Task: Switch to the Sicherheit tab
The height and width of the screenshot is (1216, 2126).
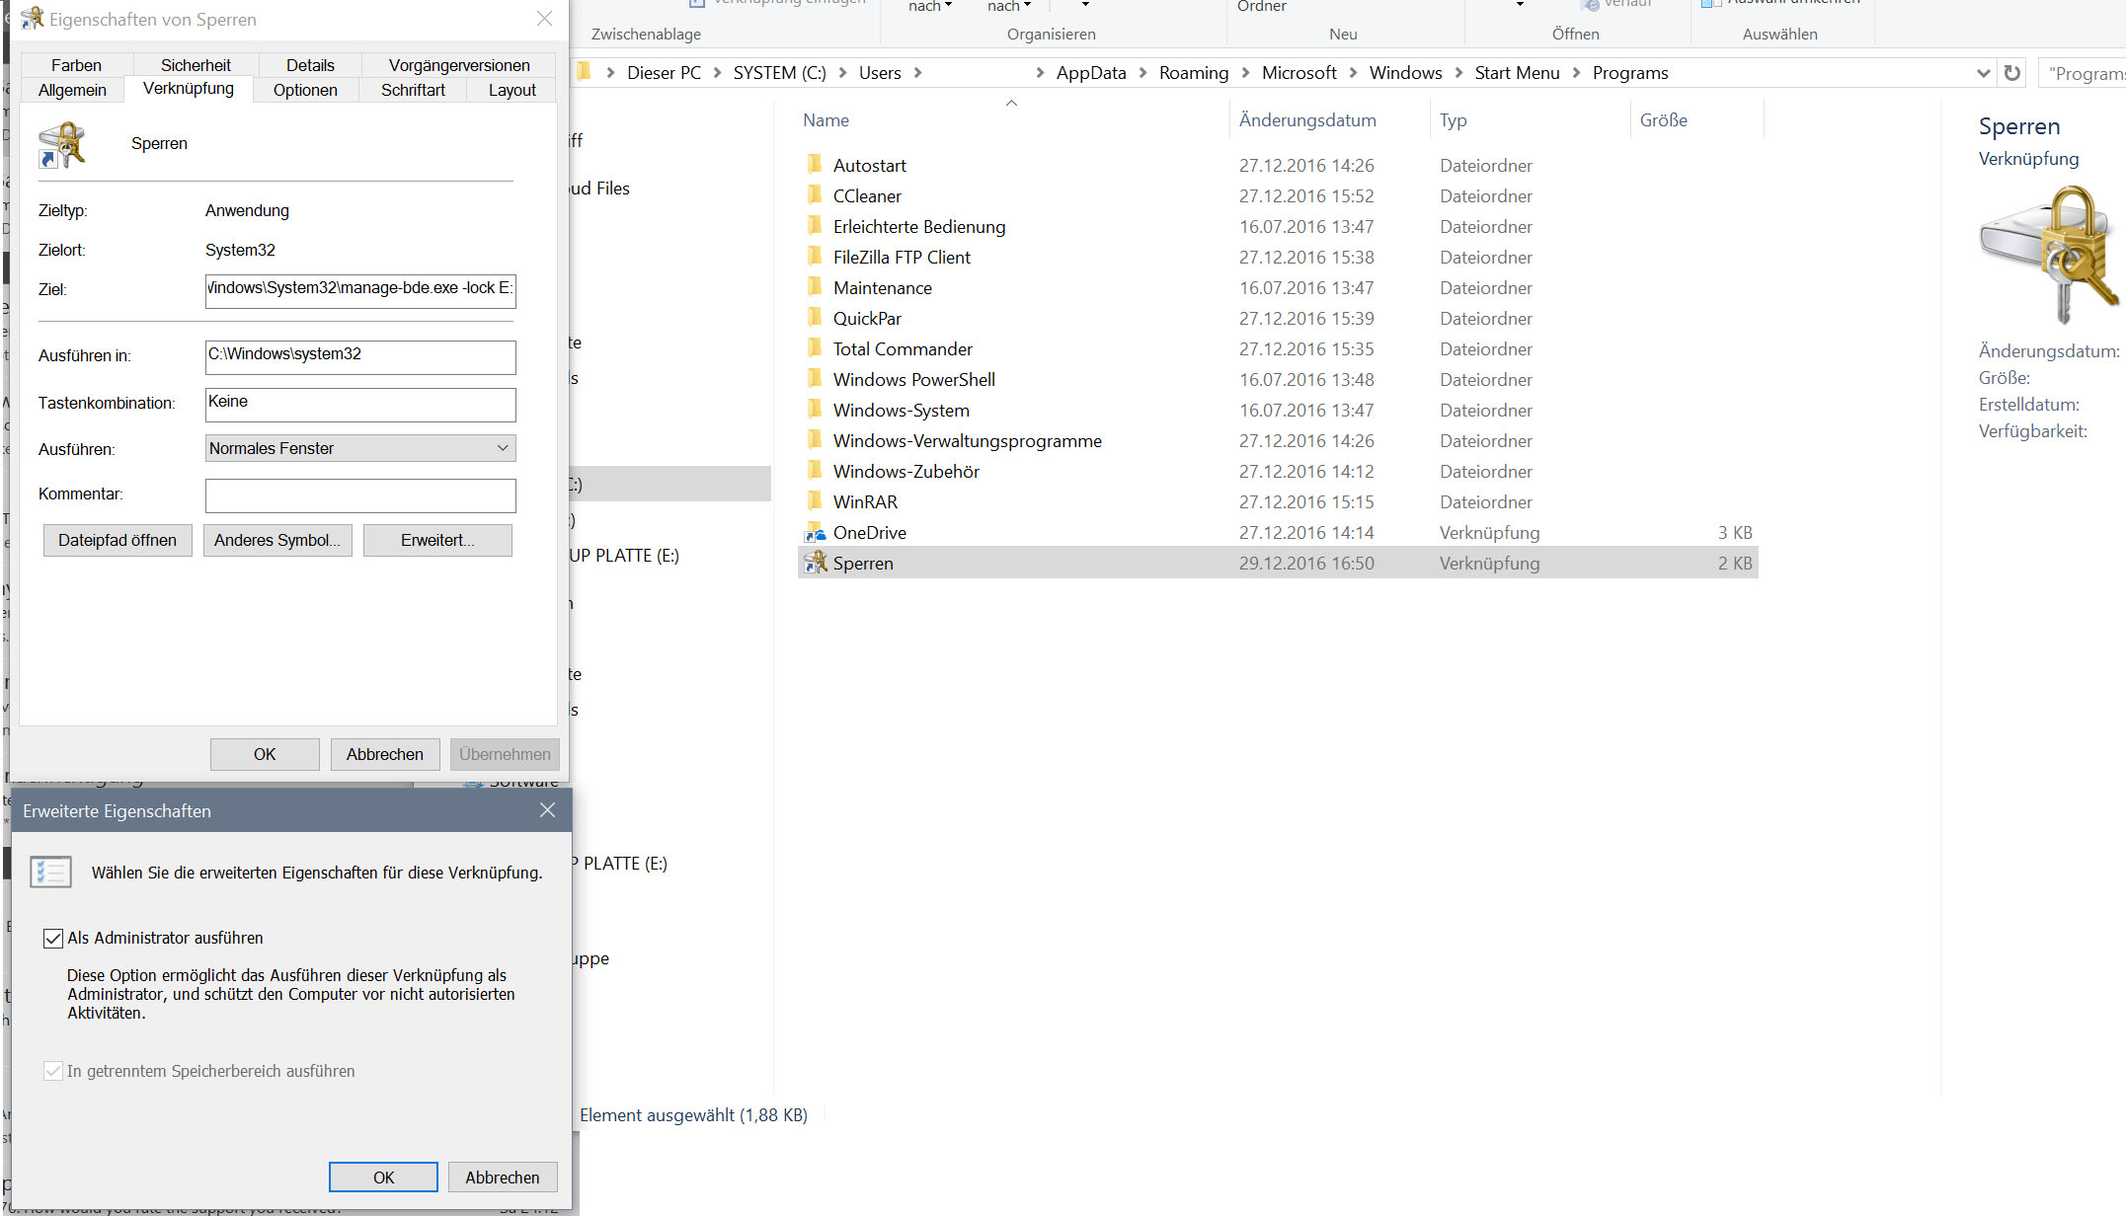Action: [x=196, y=65]
